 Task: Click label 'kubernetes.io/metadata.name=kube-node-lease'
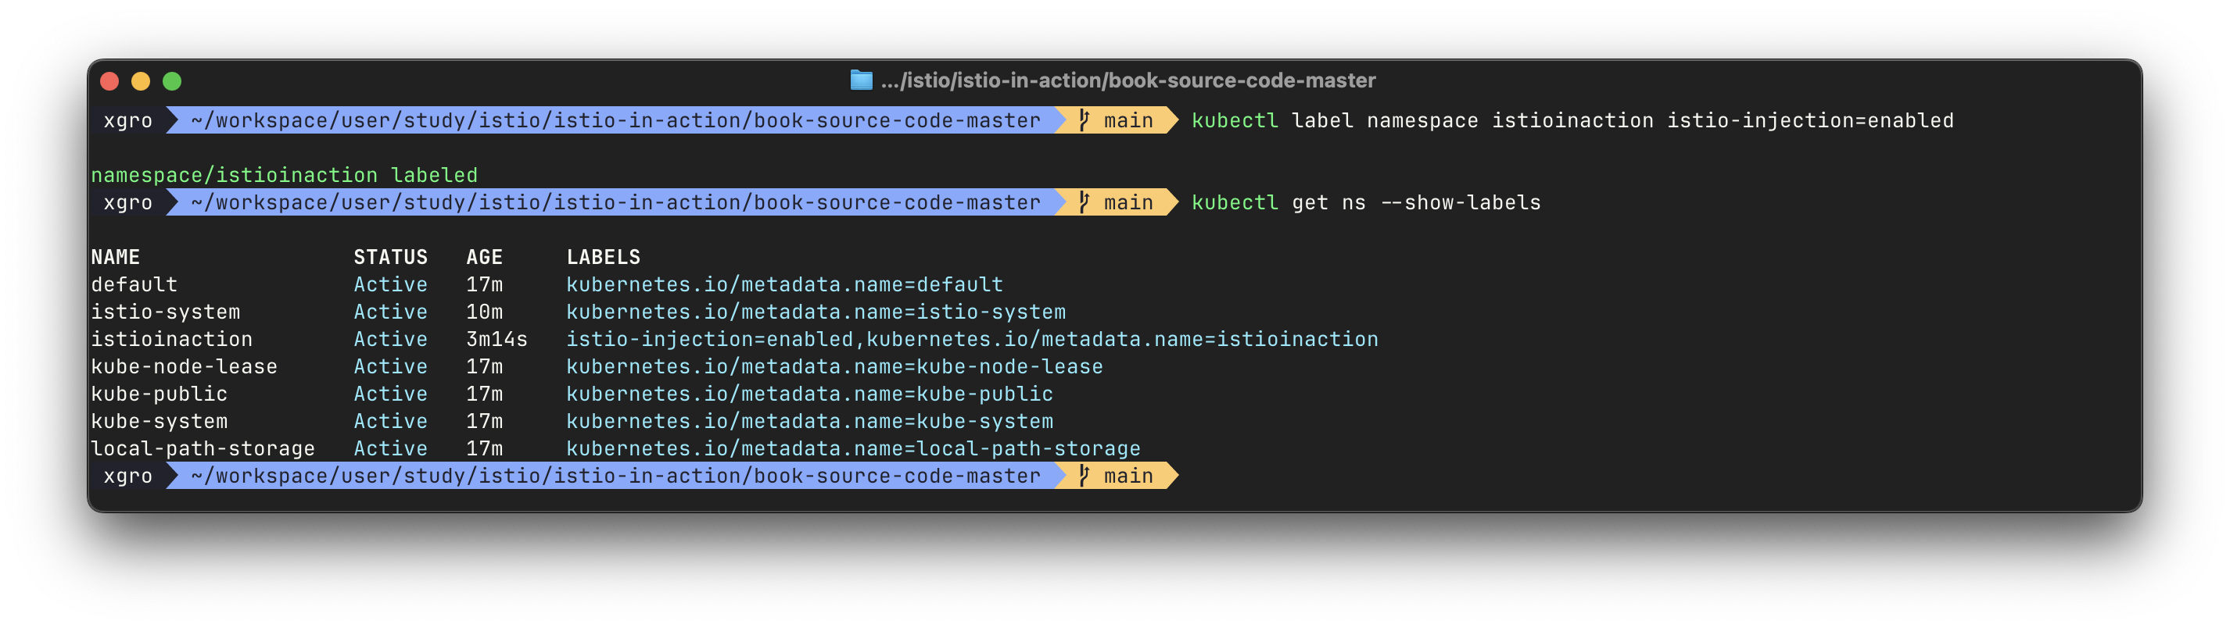[x=834, y=367]
